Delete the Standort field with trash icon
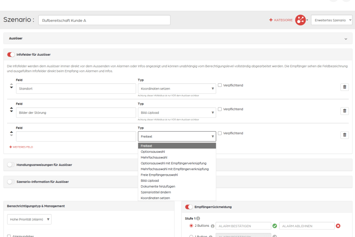This screenshot has width=355, height=237. coord(344,87)
